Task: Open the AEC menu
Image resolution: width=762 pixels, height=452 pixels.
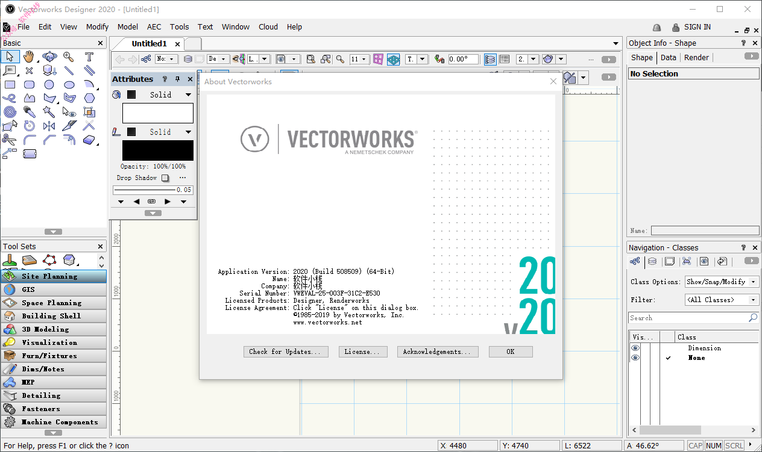Action: pyautogui.click(x=154, y=26)
